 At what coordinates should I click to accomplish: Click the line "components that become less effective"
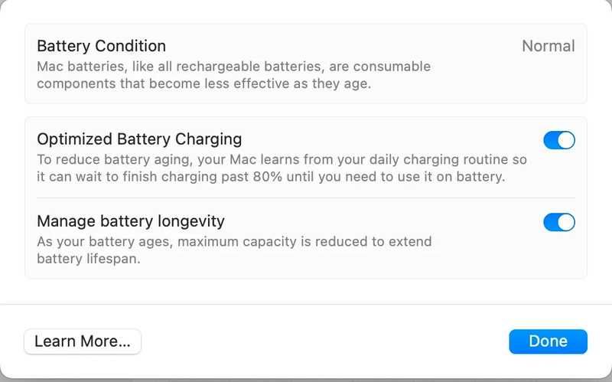(x=204, y=83)
